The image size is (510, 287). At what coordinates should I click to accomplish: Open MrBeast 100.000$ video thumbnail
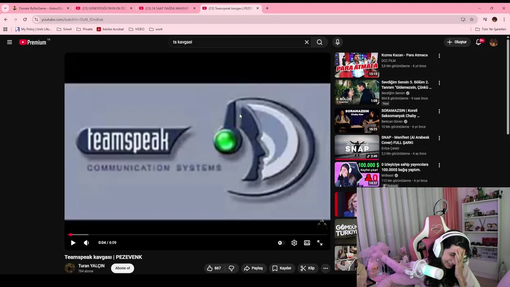pos(357,174)
